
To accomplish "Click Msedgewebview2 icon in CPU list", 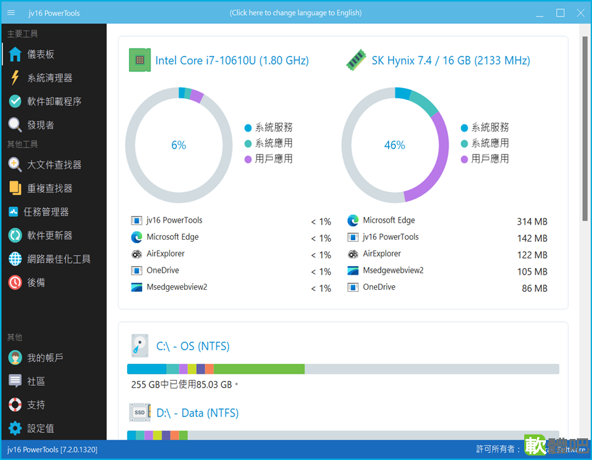I will [136, 287].
